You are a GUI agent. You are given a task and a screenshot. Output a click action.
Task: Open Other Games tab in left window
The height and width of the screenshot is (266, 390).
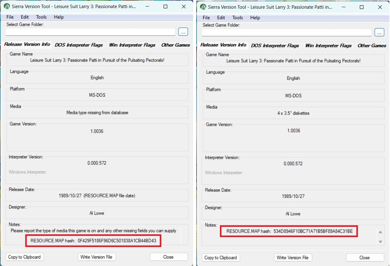pos(175,45)
